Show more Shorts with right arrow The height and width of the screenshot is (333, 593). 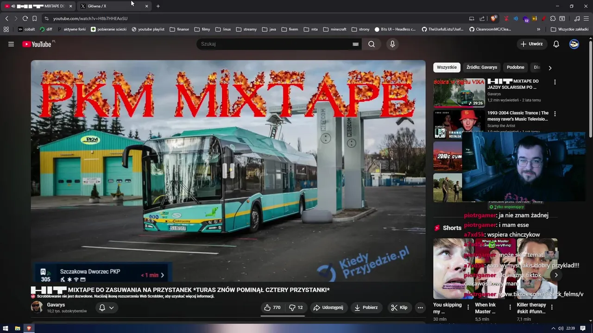point(556,275)
